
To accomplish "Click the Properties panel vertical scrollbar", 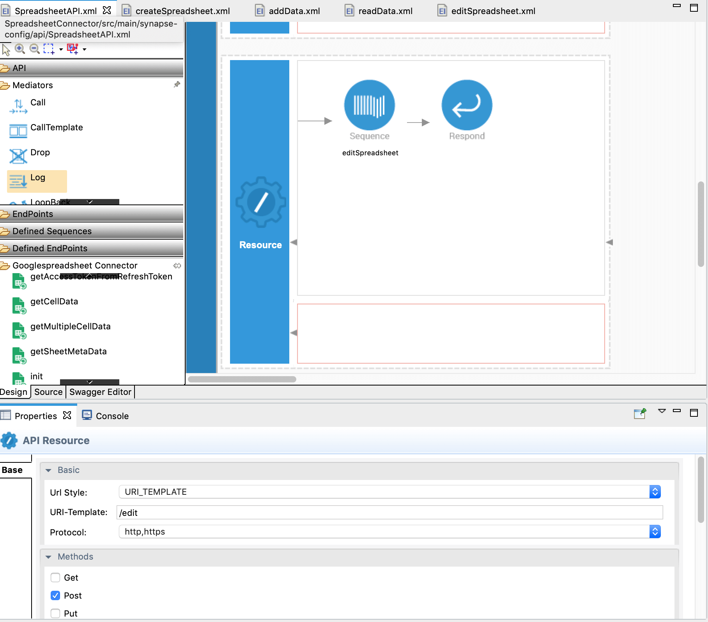I will (701, 490).
